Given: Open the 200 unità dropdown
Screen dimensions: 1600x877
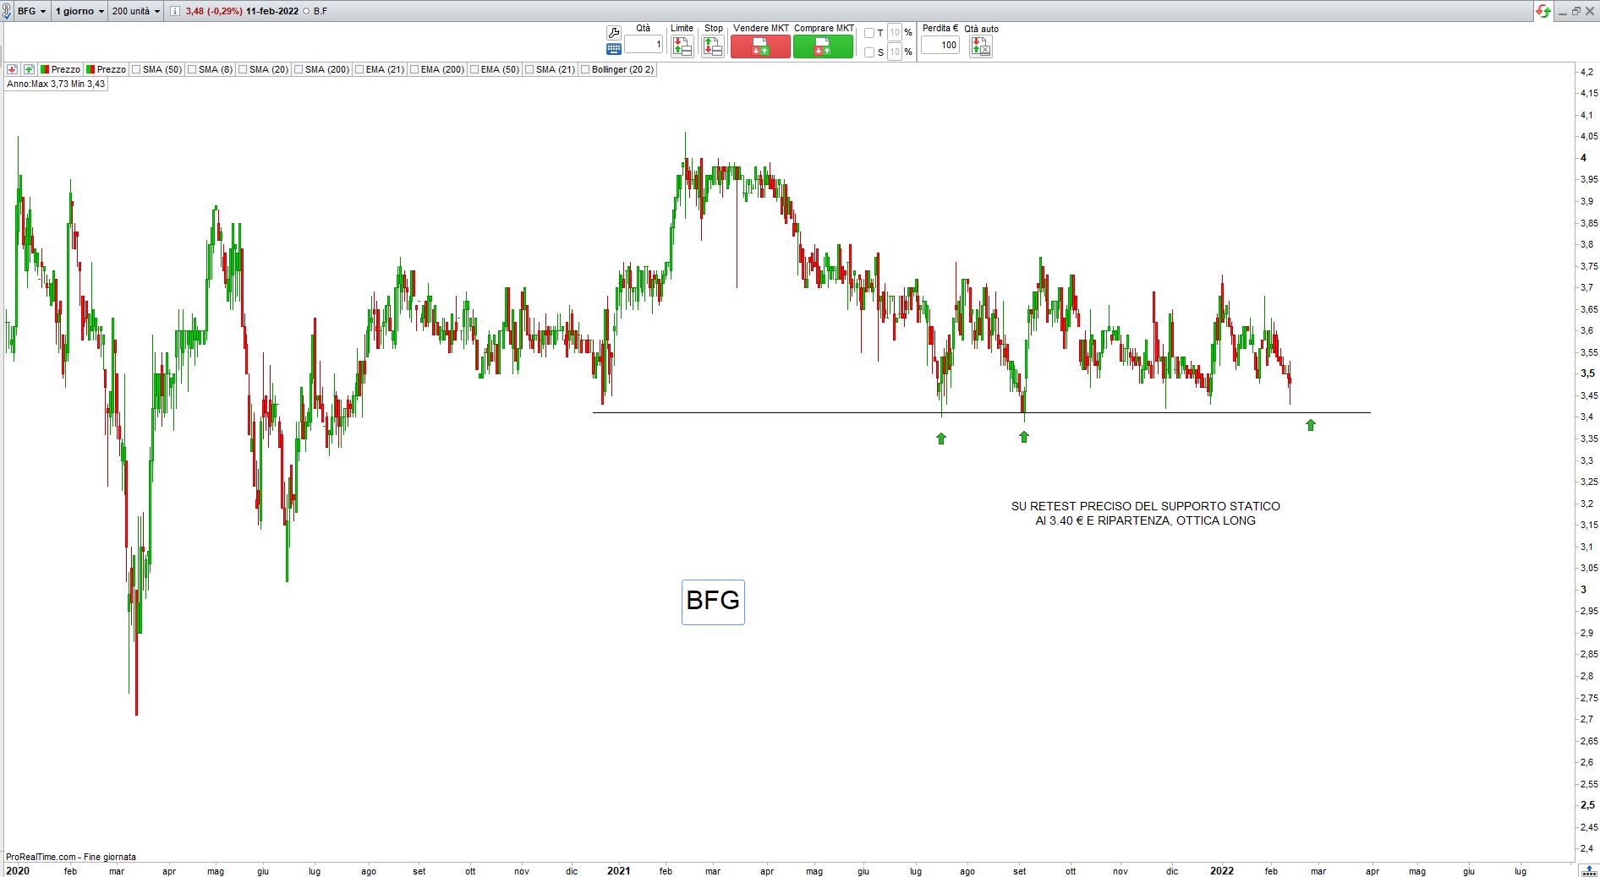Looking at the screenshot, I should (x=135, y=11).
